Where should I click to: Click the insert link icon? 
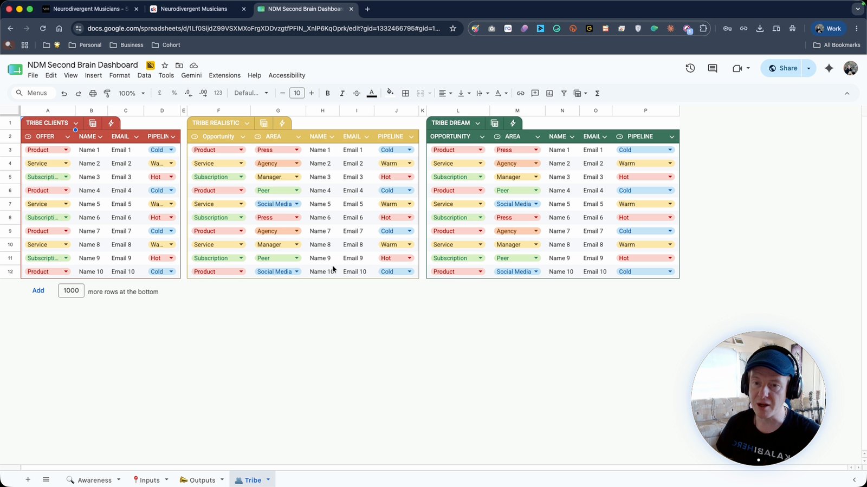(x=520, y=93)
